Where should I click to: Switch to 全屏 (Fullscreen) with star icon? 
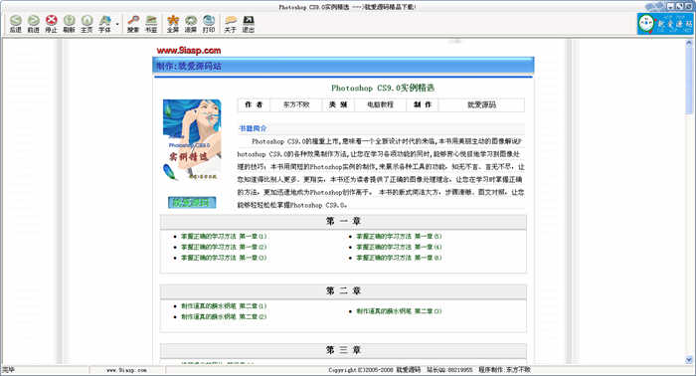[173, 24]
